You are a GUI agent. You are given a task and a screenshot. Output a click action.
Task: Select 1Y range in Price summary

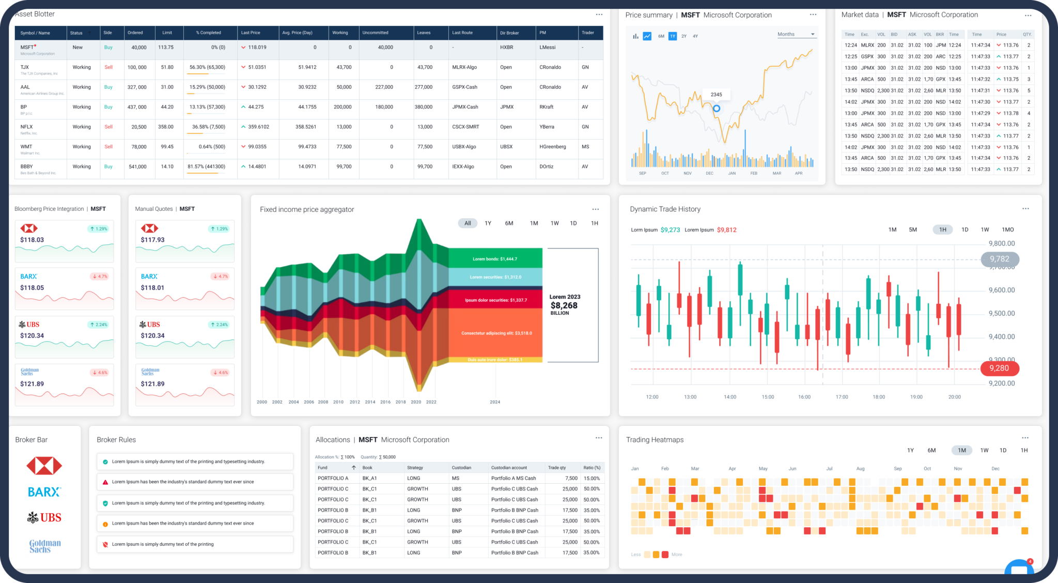click(x=673, y=36)
